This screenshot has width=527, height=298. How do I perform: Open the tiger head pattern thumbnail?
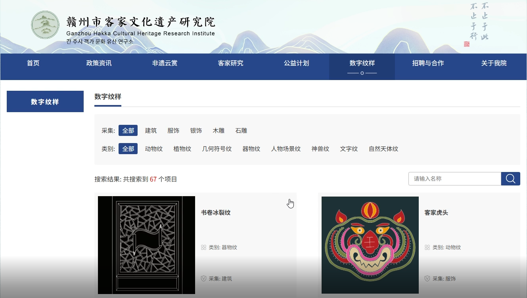[370, 245]
